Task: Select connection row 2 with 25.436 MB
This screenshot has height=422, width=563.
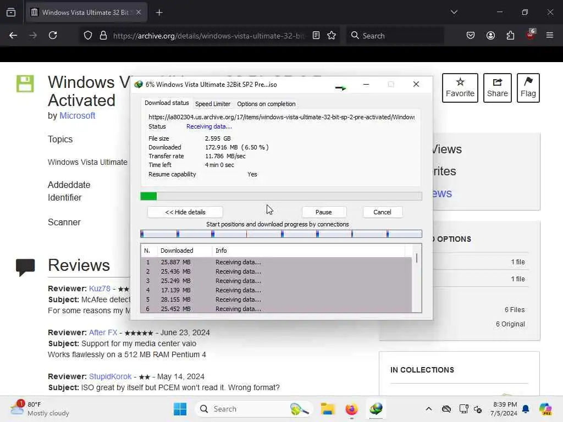Action: coord(276,271)
